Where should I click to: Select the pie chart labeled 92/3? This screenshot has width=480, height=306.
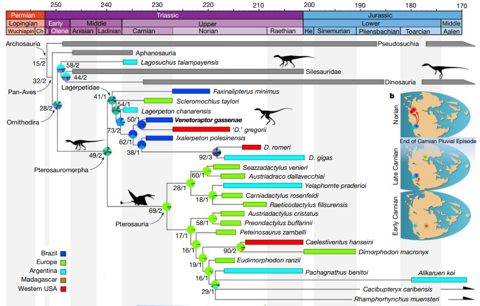point(217,152)
